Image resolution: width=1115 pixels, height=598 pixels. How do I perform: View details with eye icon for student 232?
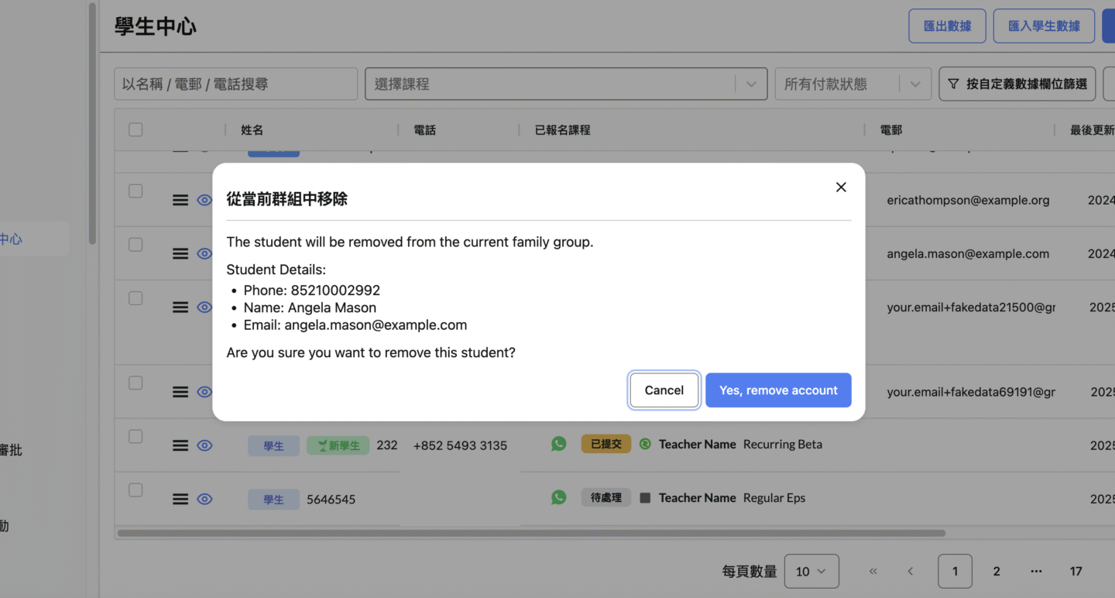(x=204, y=445)
